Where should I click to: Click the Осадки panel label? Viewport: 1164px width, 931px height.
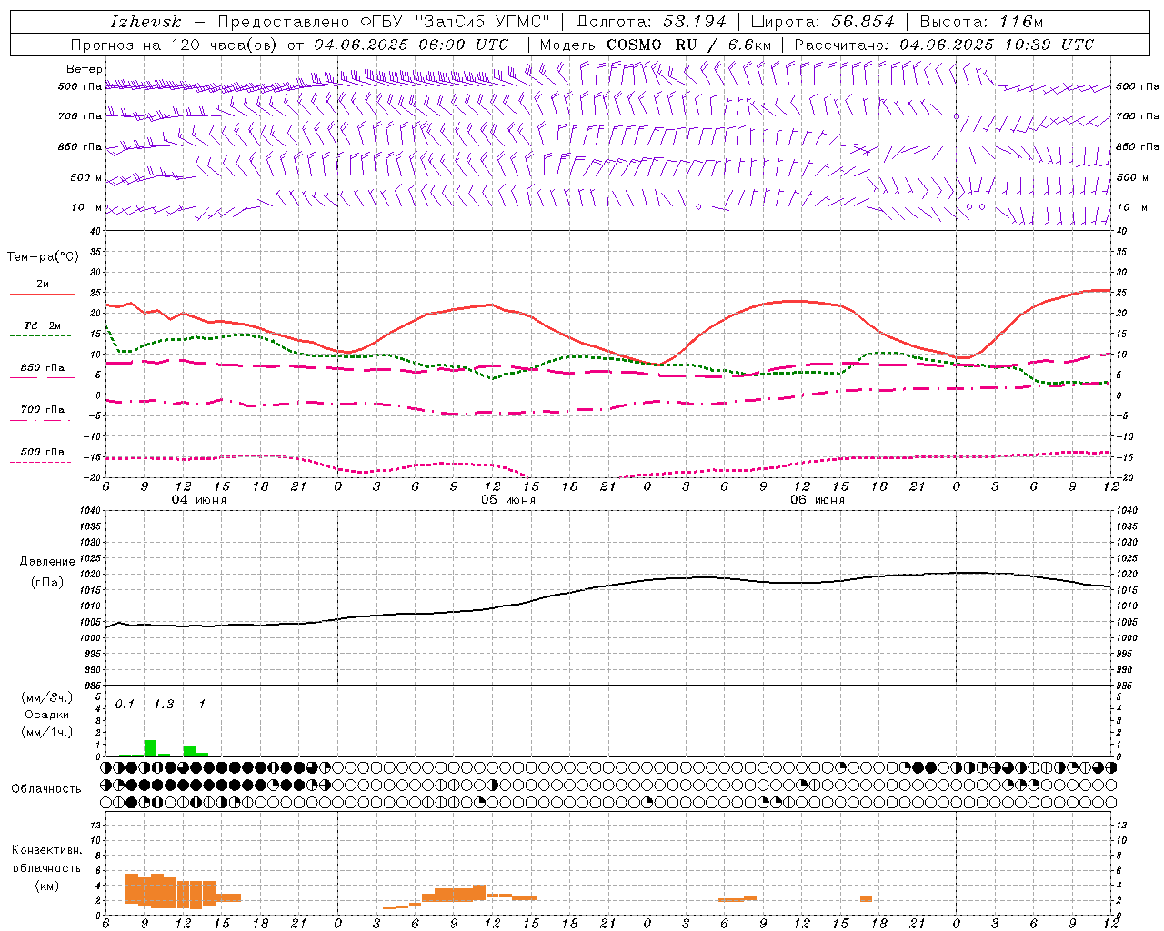[x=47, y=715]
